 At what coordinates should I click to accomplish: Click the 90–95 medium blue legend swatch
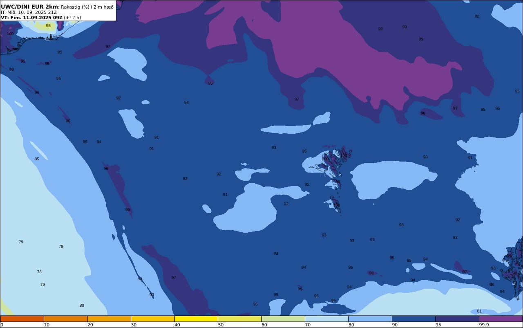click(x=413, y=319)
